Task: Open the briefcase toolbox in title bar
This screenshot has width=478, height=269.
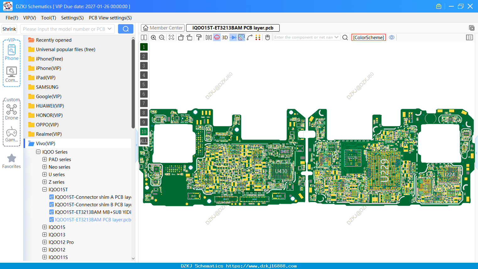Action: [x=439, y=6]
